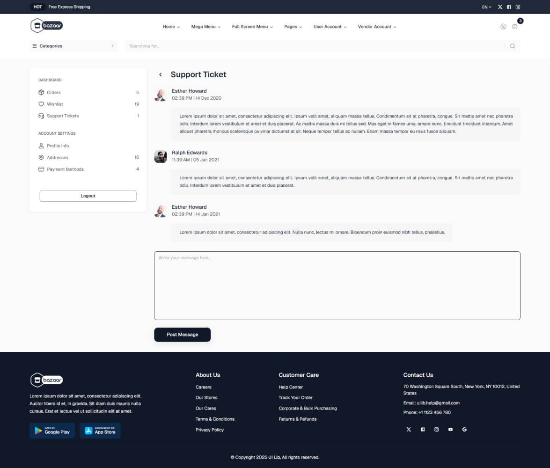Open the Mega Menu item

pyautogui.click(x=203, y=27)
